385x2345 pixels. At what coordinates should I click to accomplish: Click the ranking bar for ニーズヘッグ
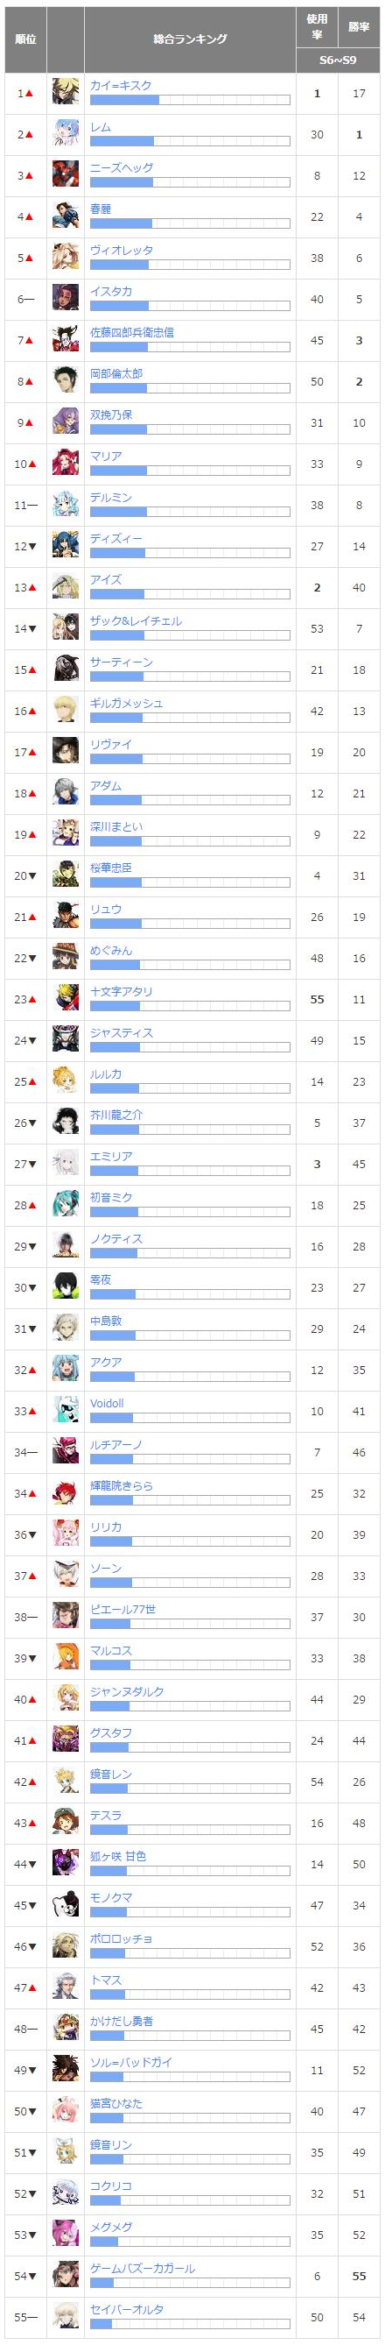point(190,182)
